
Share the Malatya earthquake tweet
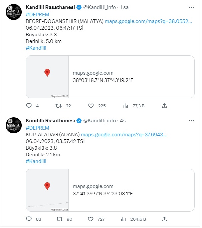(x=164, y=106)
